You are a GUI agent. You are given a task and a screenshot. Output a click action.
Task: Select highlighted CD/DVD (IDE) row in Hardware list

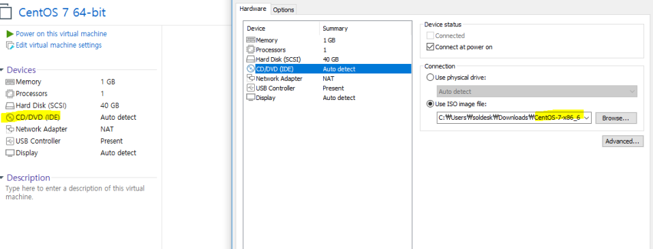(328, 69)
